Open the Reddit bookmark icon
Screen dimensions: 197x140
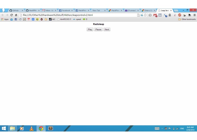(x=20, y=19)
